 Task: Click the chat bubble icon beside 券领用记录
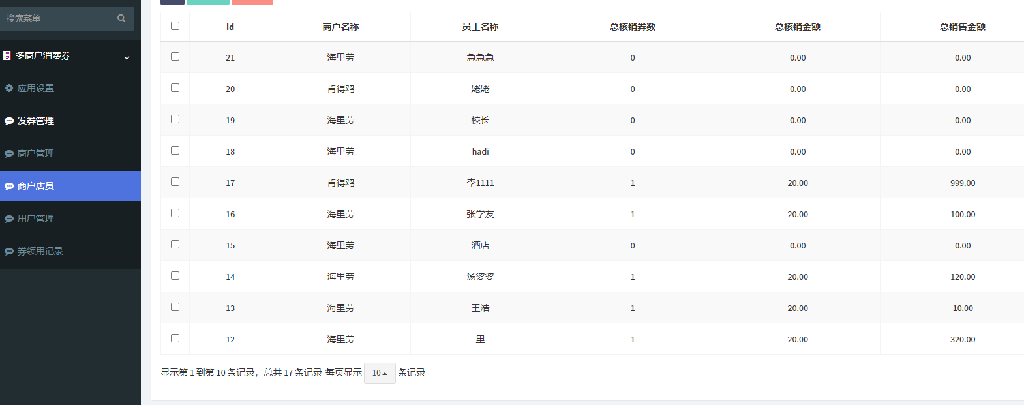coord(9,252)
